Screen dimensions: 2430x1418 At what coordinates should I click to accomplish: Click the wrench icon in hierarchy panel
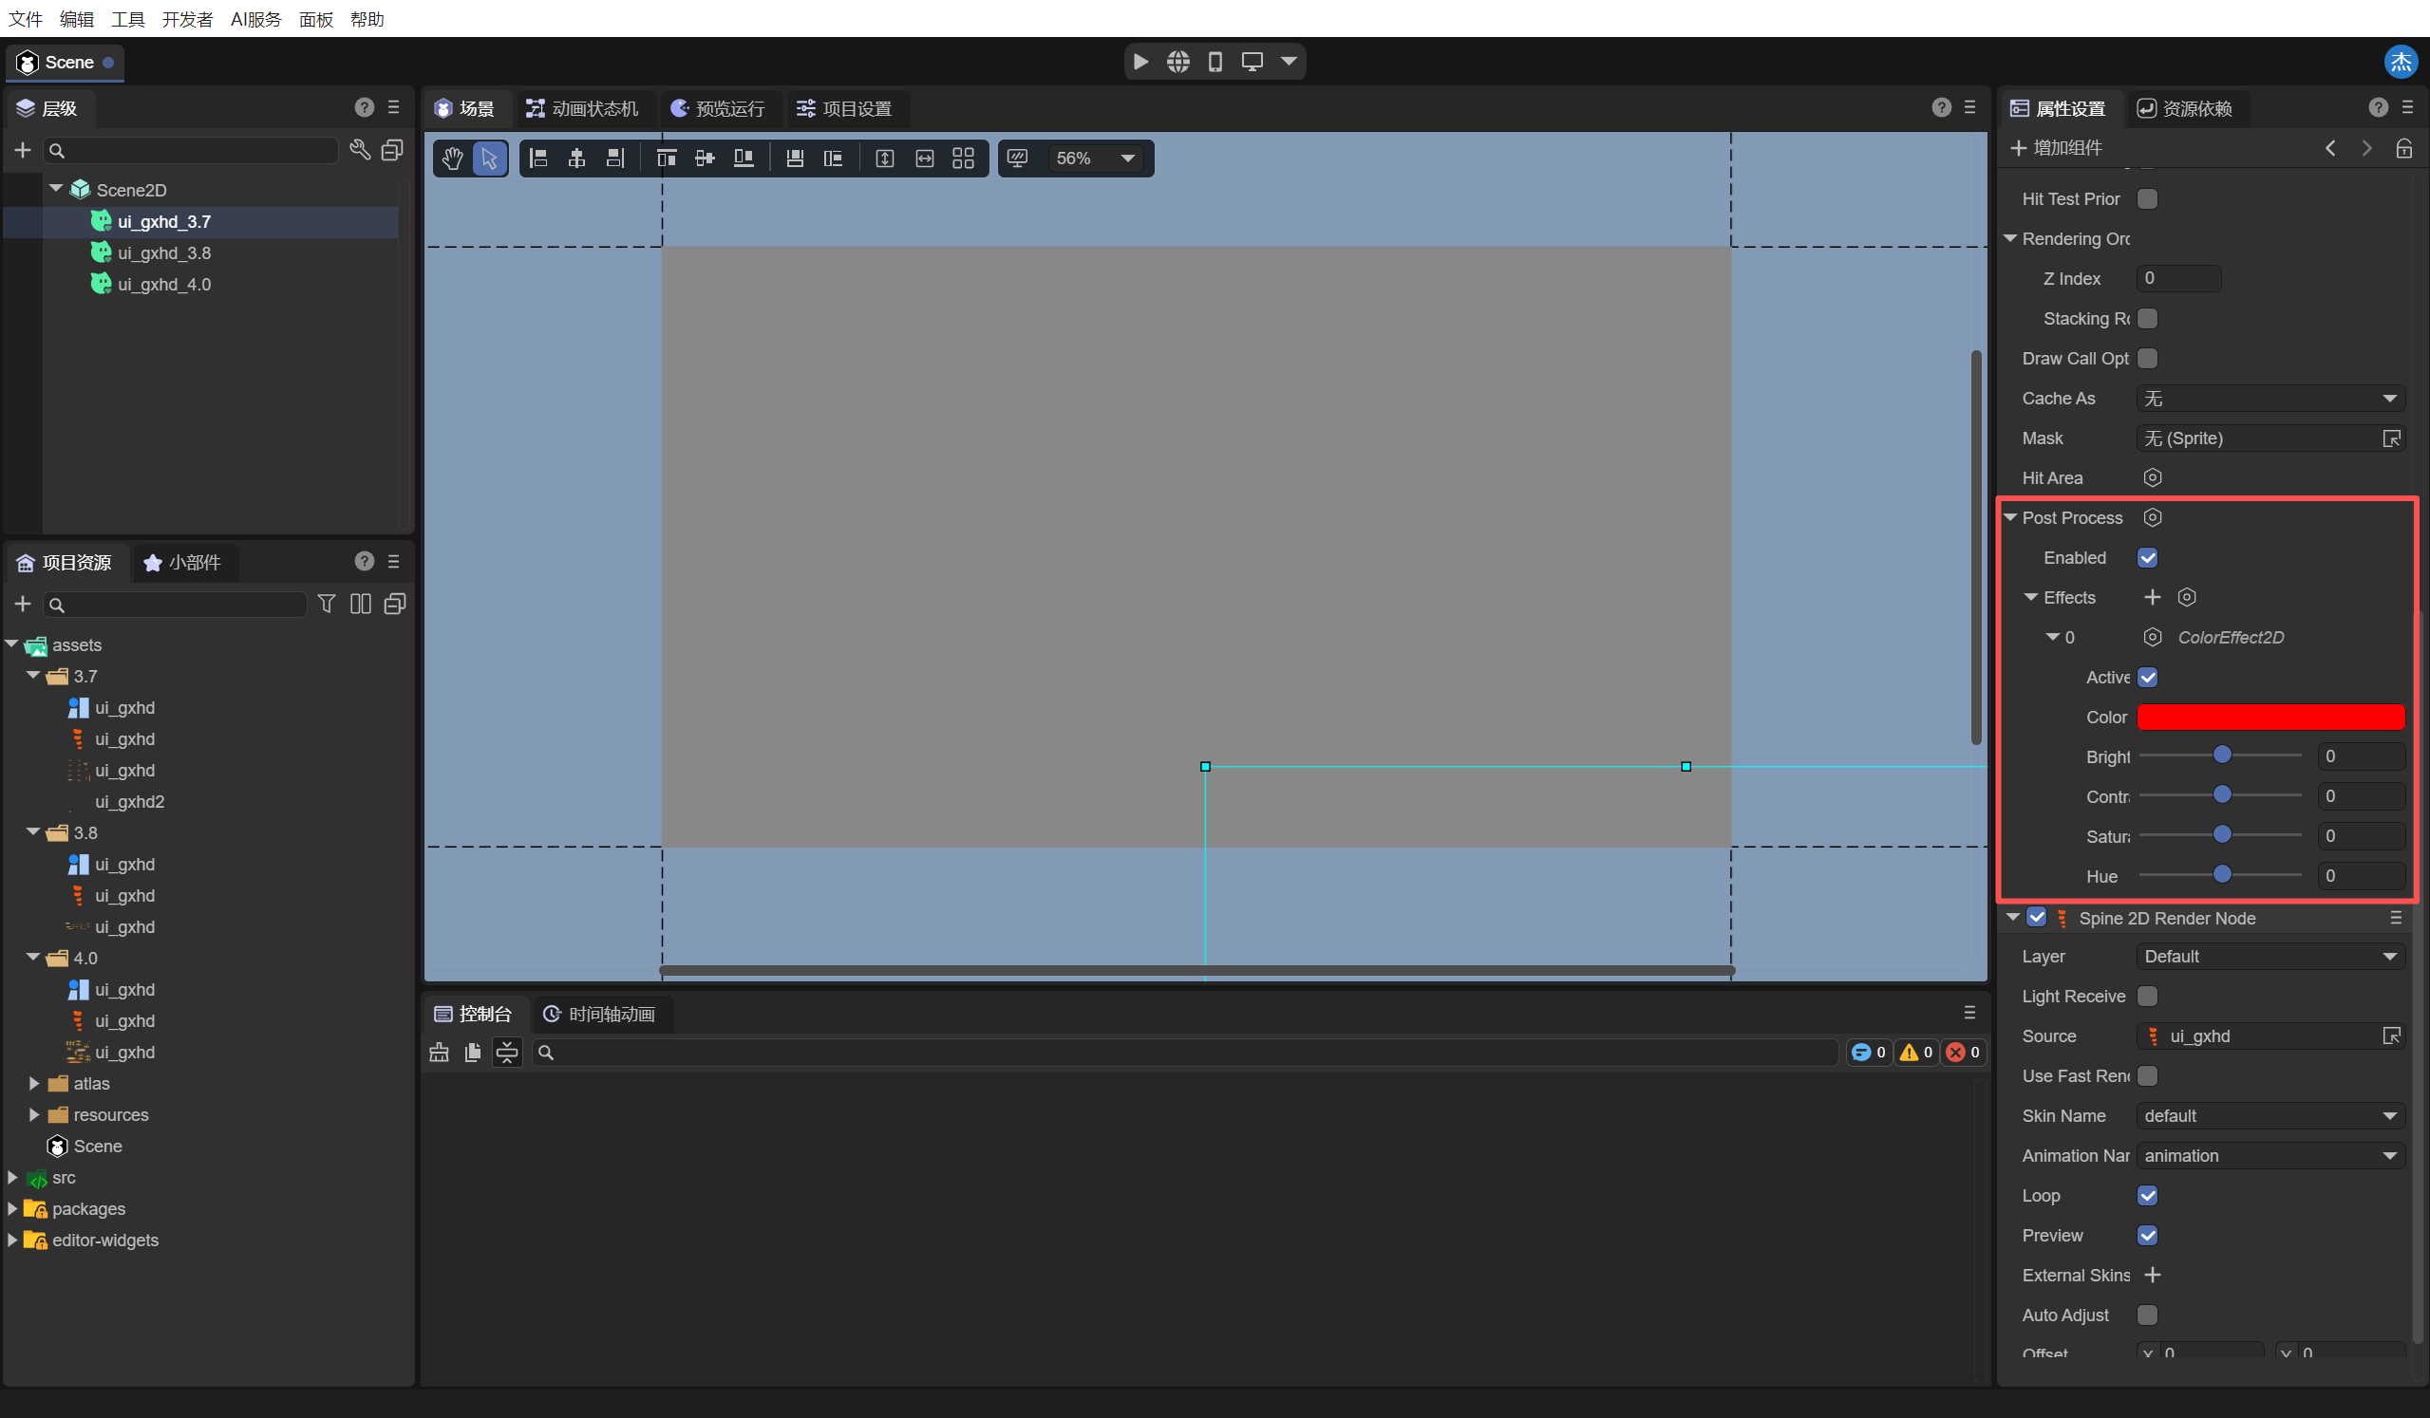pyautogui.click(x=360, y=150)
